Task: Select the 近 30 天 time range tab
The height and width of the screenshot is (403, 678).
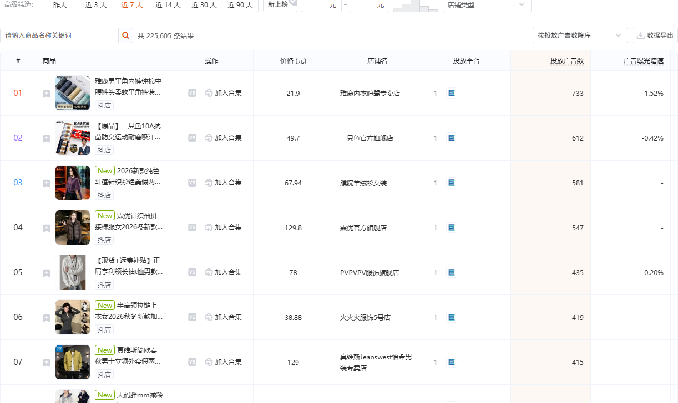Action: tap(204, 4)
